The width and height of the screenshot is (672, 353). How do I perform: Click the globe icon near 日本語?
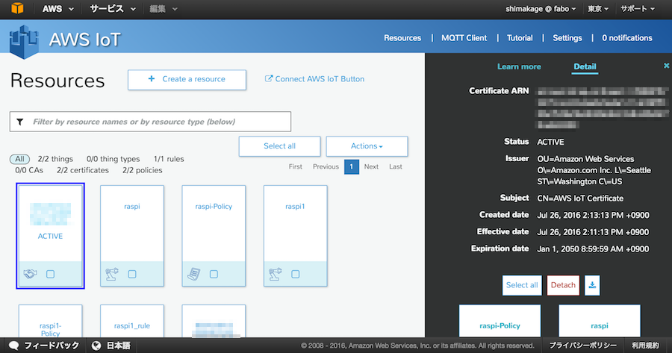96,346
